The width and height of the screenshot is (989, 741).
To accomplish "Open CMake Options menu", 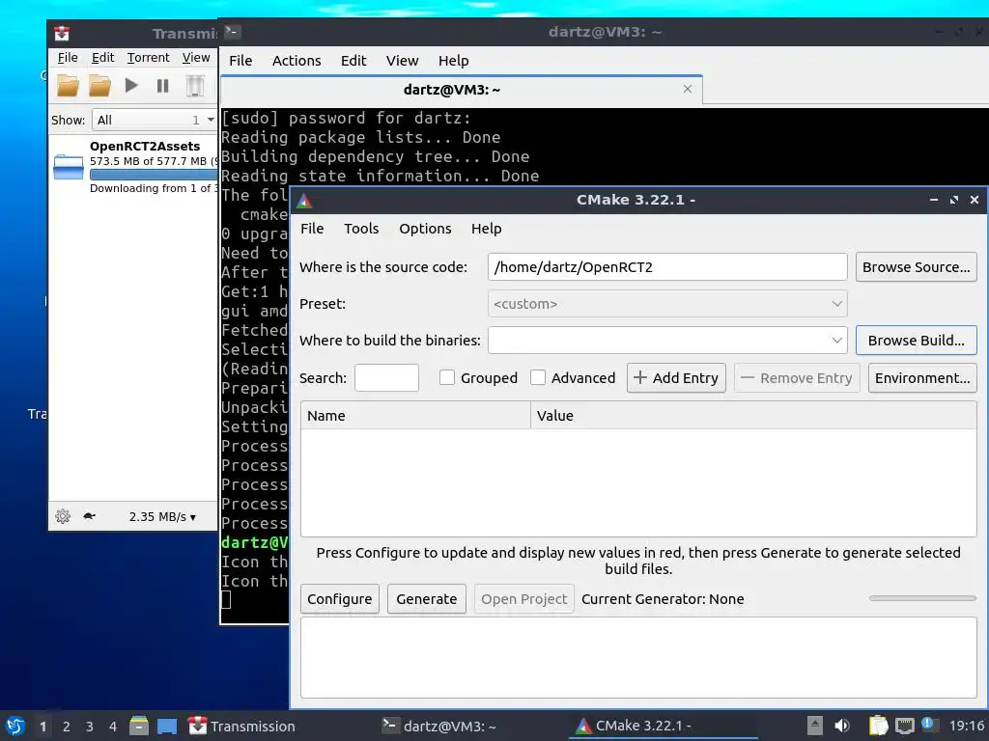I will [x=425, y=229].
